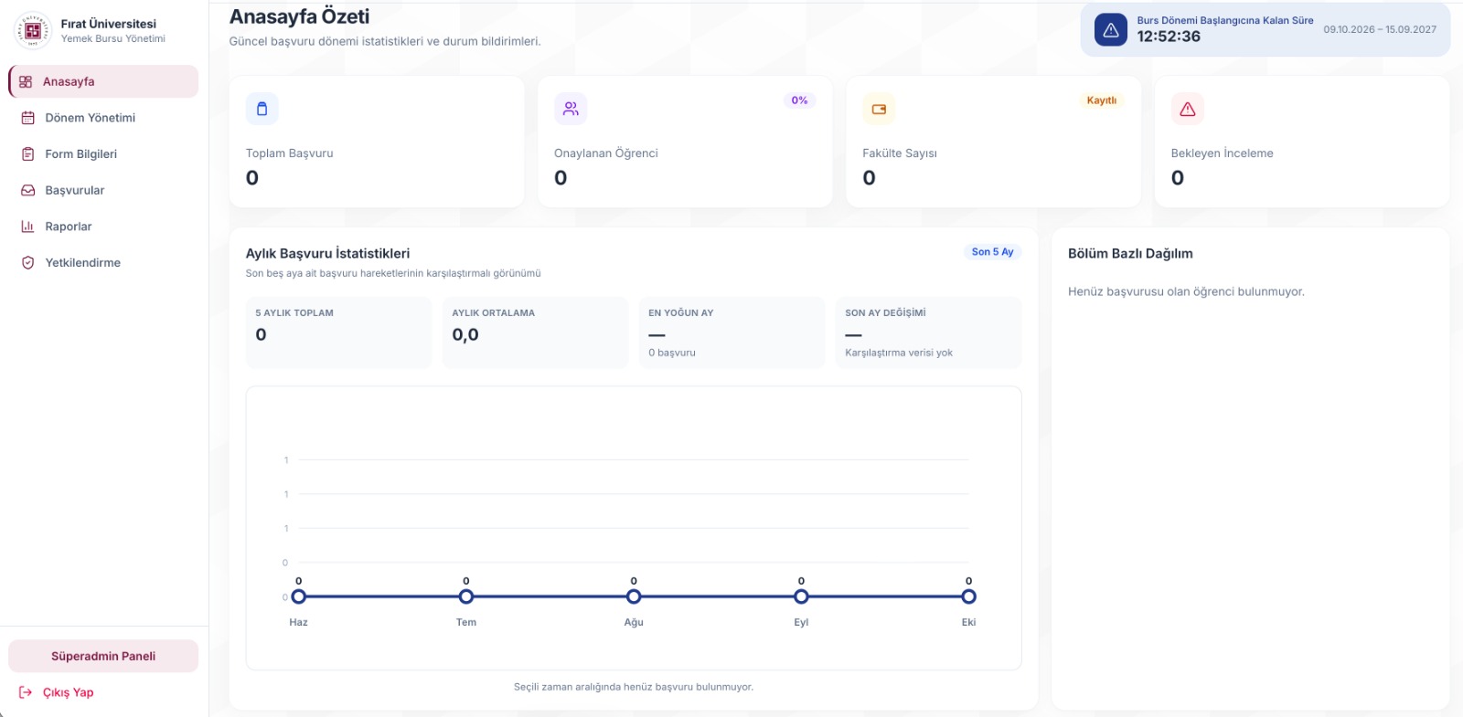Select the Tem data point on chart
This screenshot has height=717, width=1463.
tap(466, 596)
